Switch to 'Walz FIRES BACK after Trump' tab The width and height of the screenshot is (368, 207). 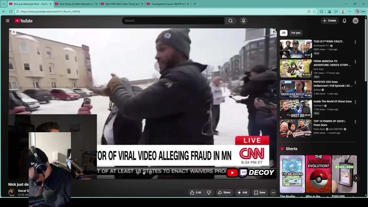122,4
